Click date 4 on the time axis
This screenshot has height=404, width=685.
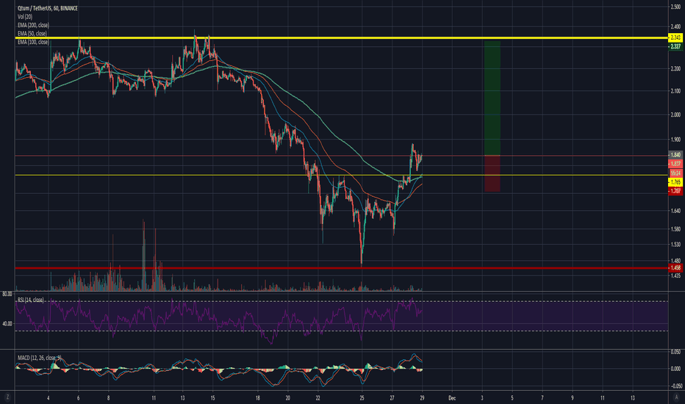tap(48, 398)
